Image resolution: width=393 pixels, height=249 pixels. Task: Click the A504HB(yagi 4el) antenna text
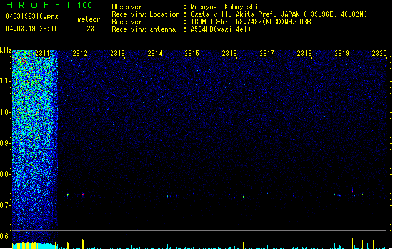click(x=221, y=29)
